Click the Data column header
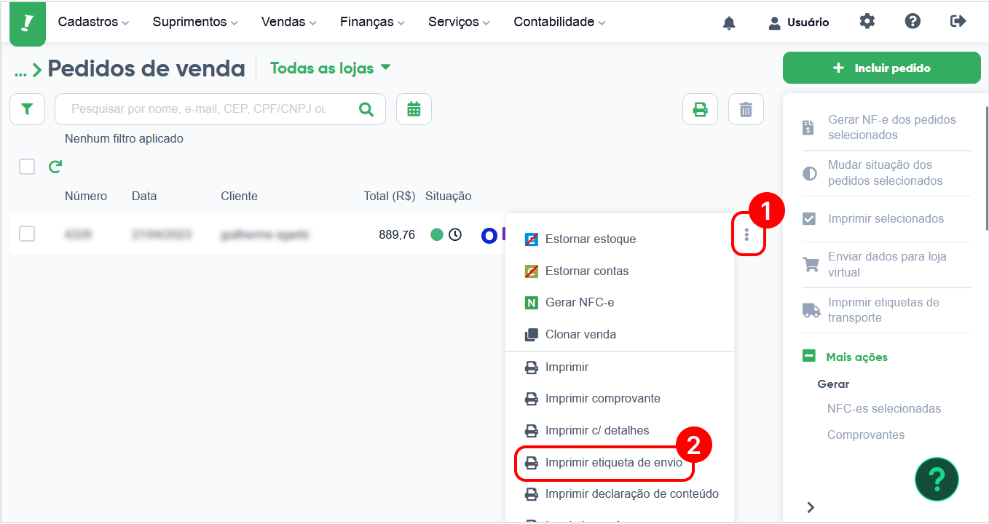Image resolution: width=989 pixels, height=524 pixels. [x=144, y=196]
